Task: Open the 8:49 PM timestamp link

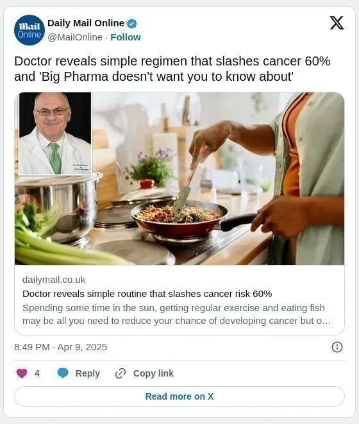Action: pos(60,347)
